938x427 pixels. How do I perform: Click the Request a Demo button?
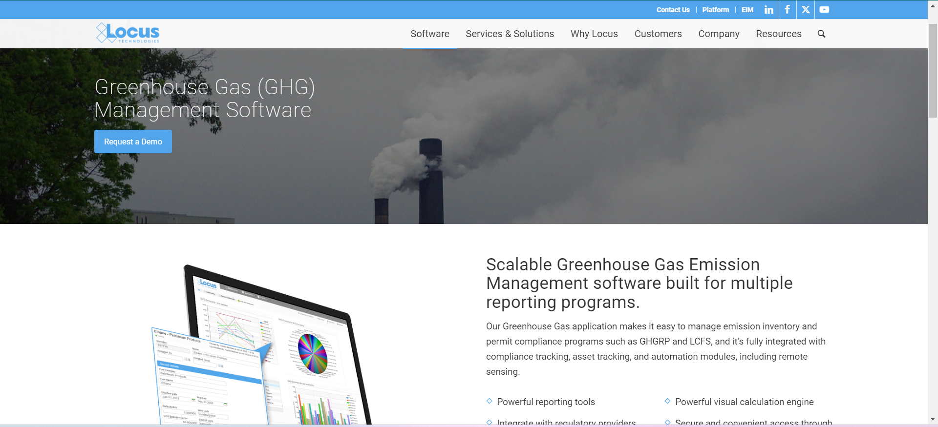133,142
